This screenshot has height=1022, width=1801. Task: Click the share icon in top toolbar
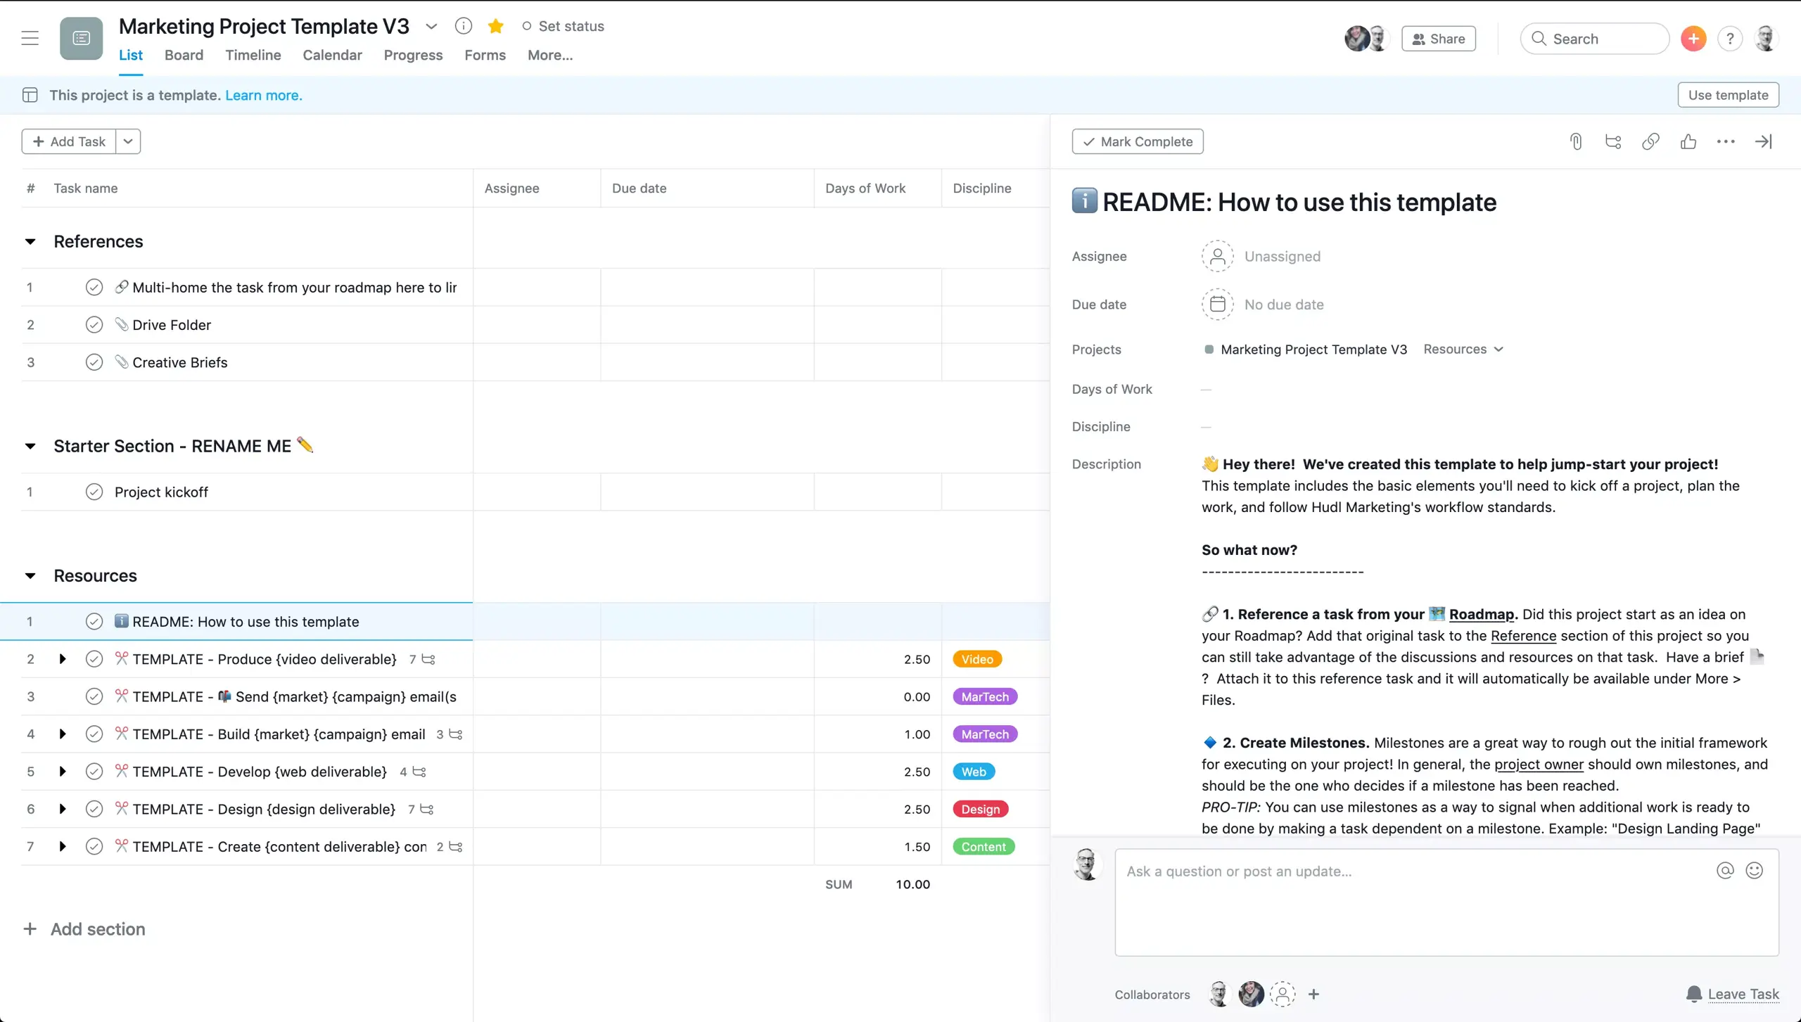click(1439, 37)
